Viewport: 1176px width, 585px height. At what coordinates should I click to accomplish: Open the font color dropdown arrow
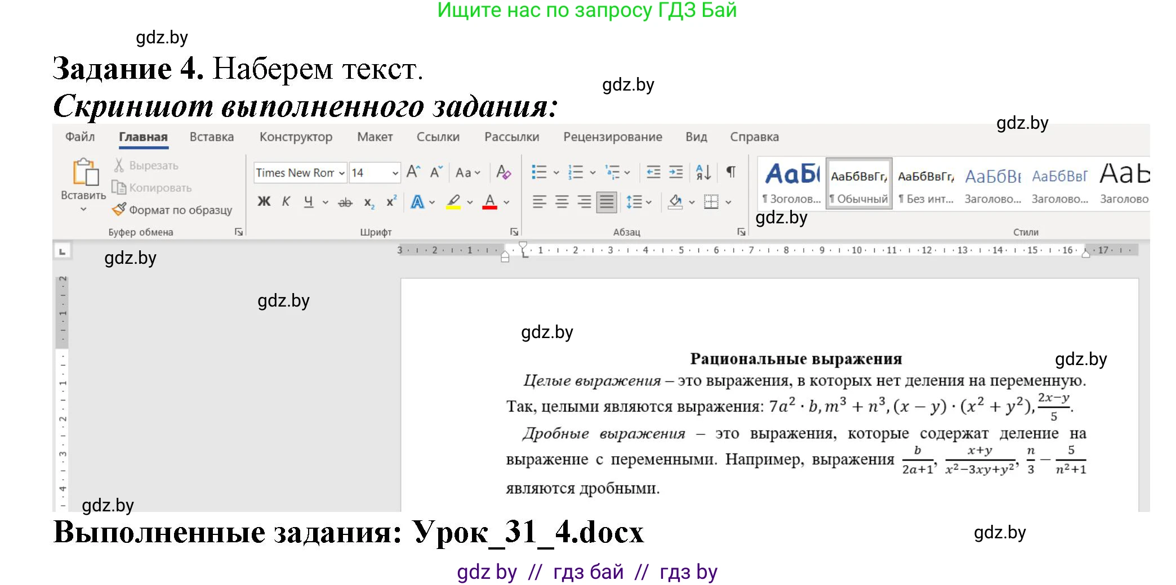[507, 202]
